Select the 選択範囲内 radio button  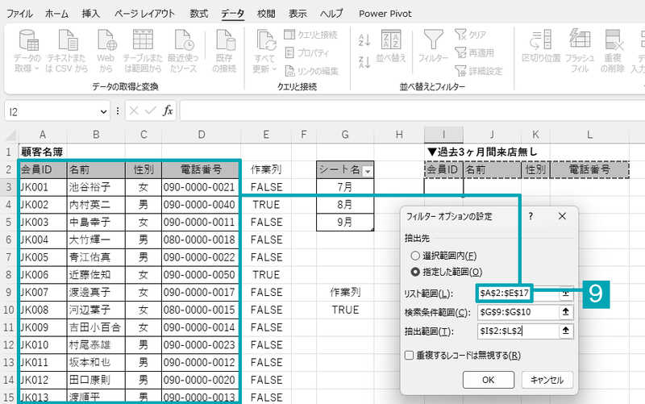point(415,256)
